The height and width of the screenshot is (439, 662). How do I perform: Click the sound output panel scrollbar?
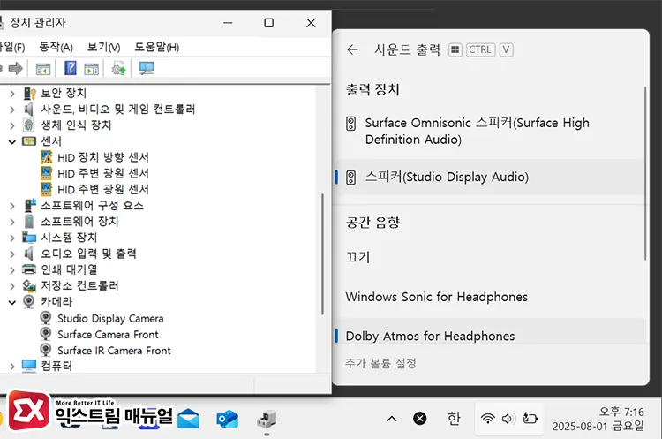click(x=644, y=173)
